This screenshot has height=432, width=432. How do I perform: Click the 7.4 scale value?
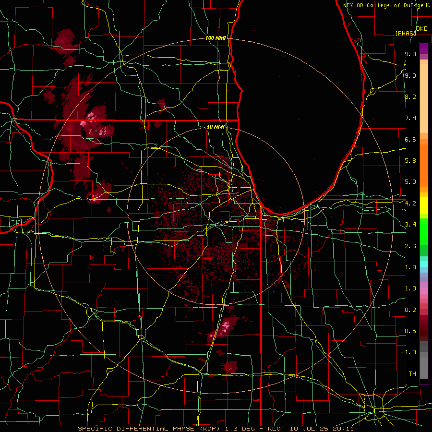click(410, 118)
